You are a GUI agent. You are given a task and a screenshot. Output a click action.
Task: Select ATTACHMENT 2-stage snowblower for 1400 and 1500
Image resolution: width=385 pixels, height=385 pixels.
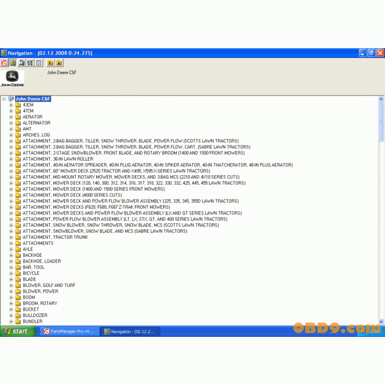click(134, 153)
